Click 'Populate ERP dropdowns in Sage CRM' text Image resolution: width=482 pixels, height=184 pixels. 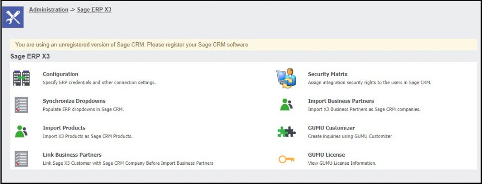pyautogui.click(x=83, y=109)
